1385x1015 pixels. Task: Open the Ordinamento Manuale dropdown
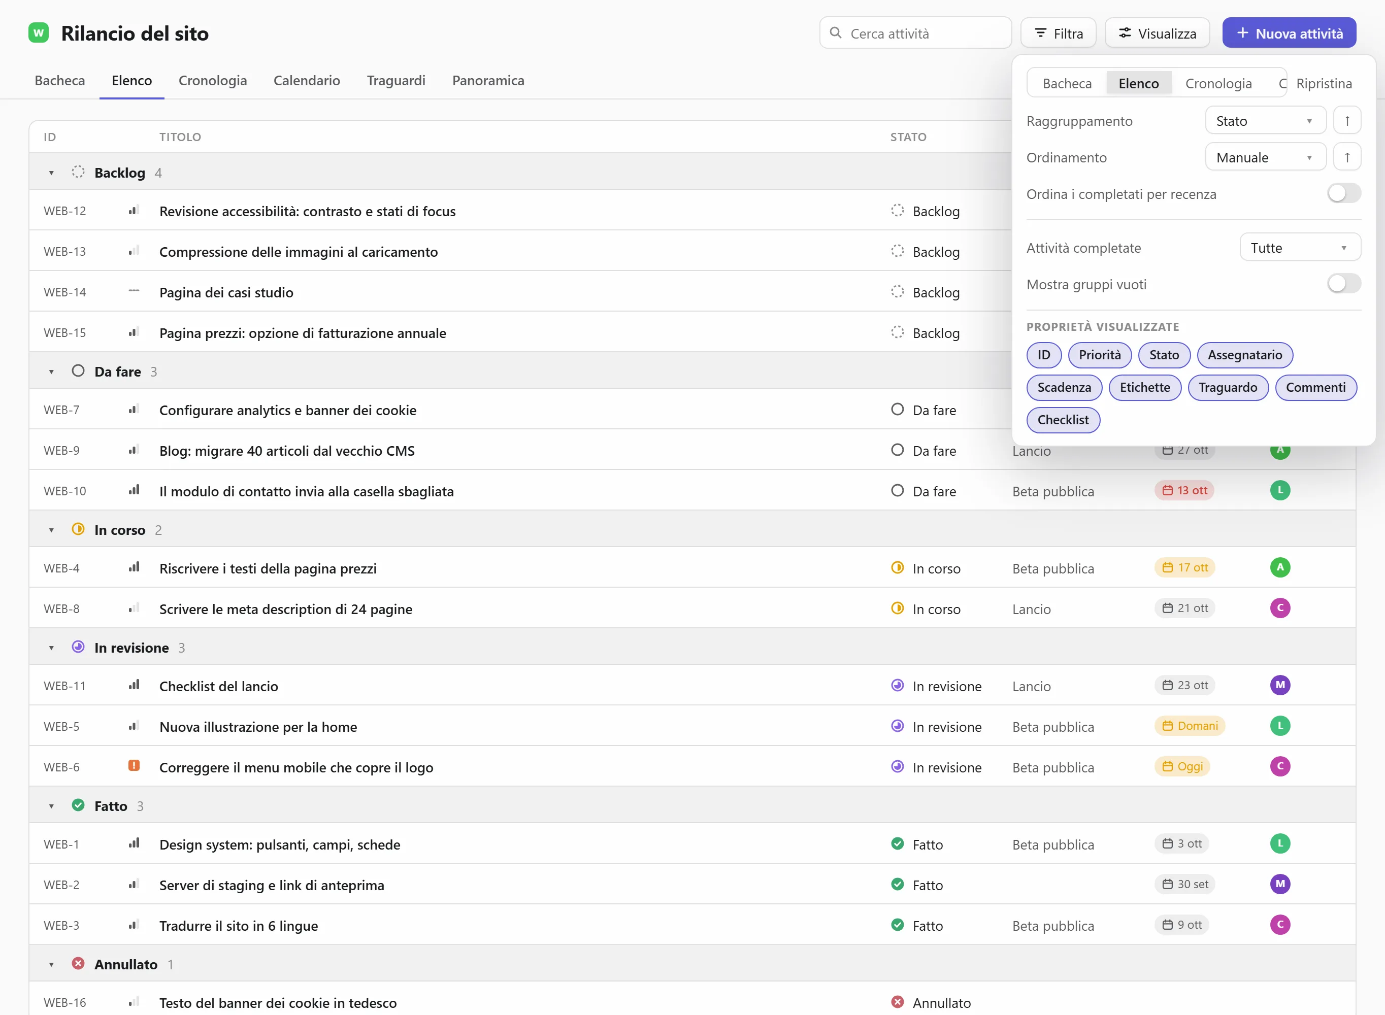tap(1265, 157)
